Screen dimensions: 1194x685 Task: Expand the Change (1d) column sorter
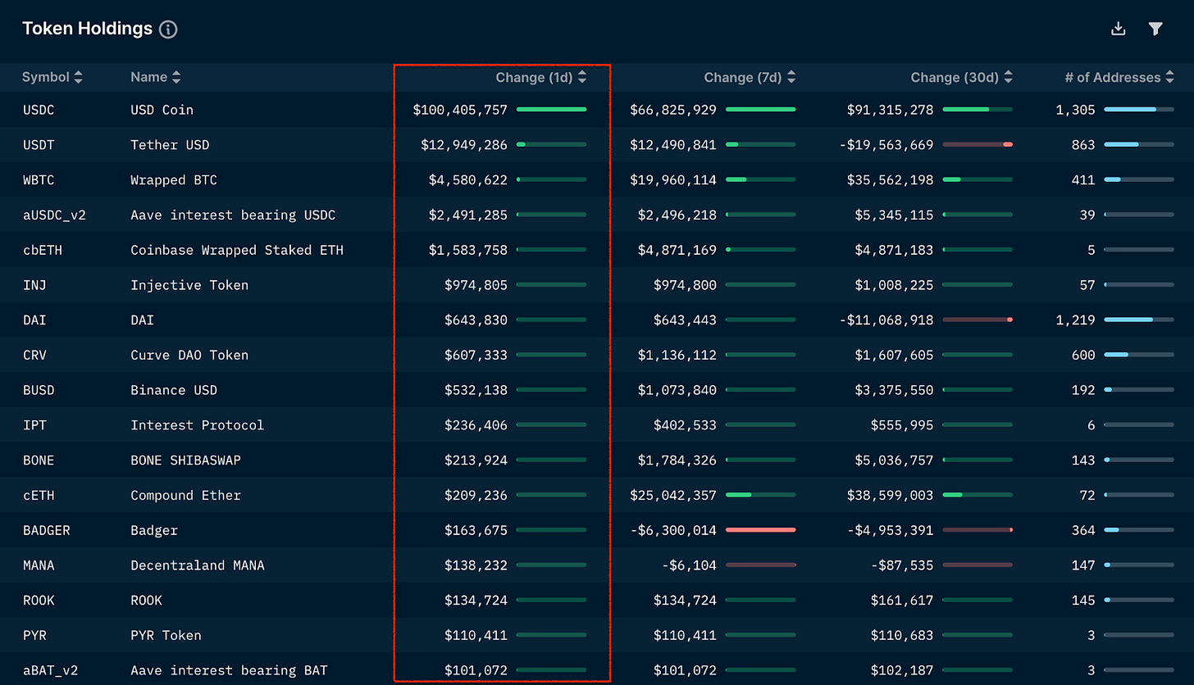[x=582, y=77]
